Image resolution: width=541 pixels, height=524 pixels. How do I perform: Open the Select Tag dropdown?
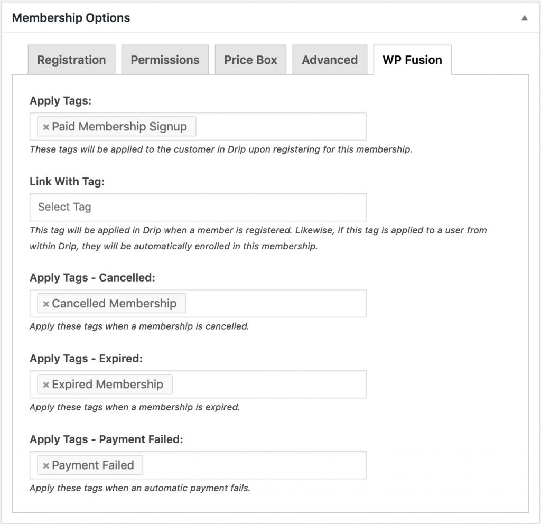tap(198, 207)
